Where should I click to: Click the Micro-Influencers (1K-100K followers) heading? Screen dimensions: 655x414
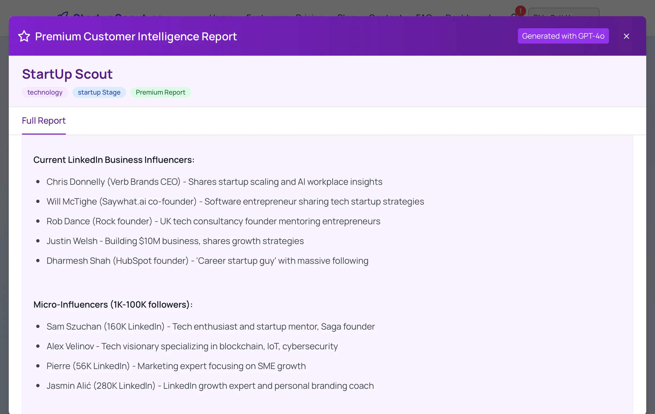[x=113, y=304]
